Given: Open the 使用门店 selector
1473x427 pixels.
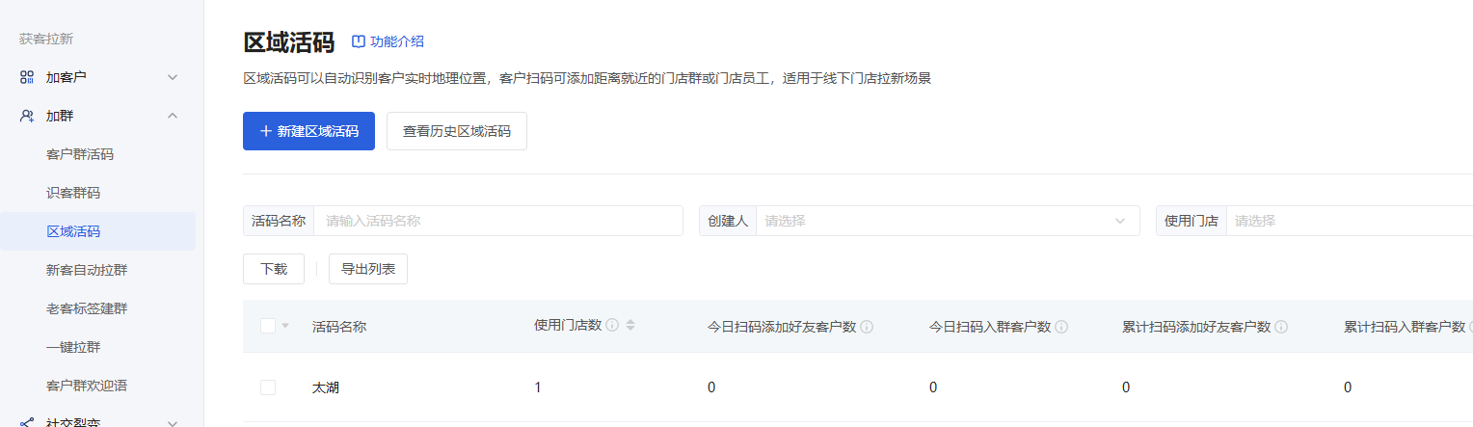Looking at the screenshot, I should (1350, 221).
